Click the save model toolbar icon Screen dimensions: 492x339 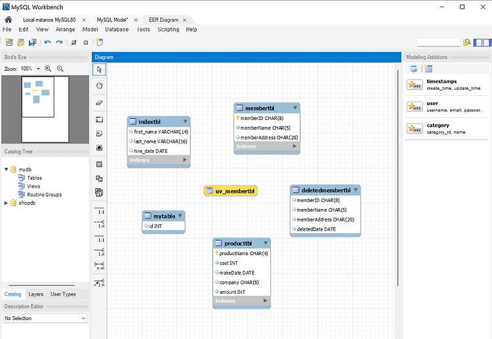pyautogui.click(x=33, y=43)
